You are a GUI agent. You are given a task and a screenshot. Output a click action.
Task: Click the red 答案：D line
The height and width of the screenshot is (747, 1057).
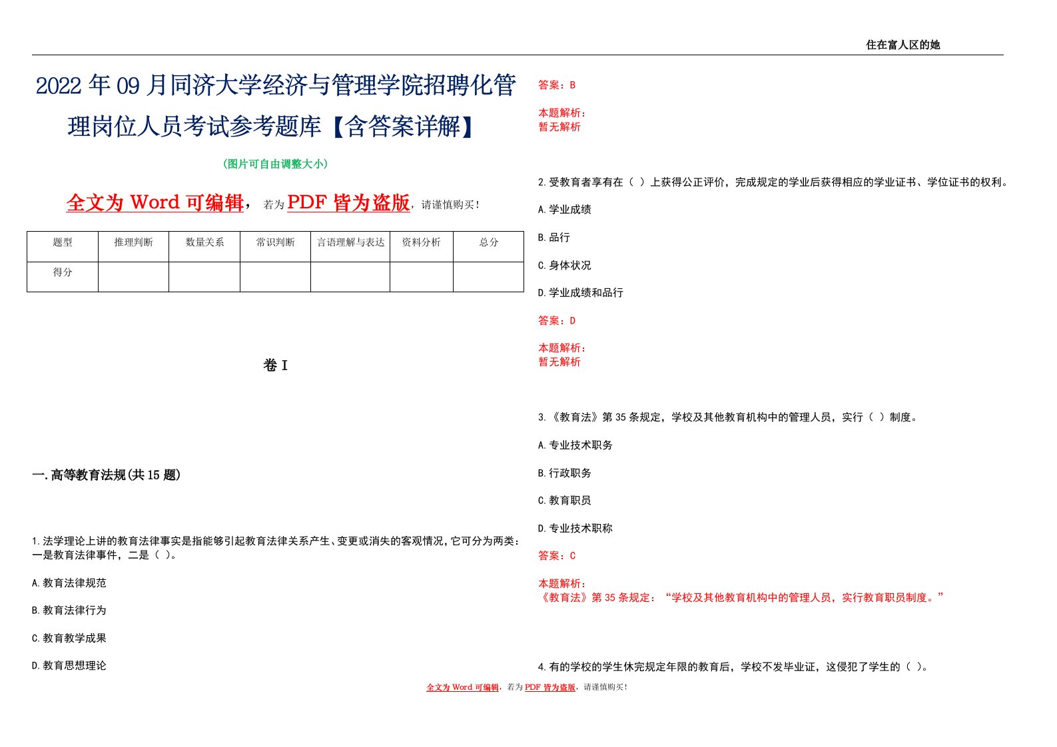(x=557, y=320)
